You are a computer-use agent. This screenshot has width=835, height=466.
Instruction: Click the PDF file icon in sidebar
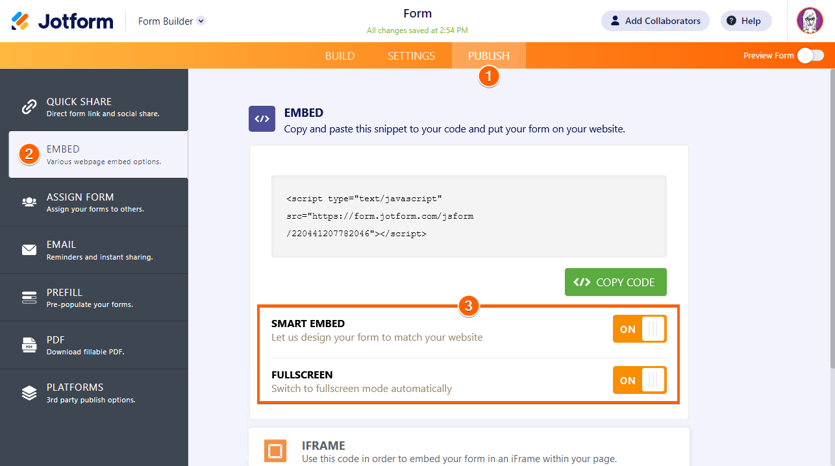coord(29,345)
